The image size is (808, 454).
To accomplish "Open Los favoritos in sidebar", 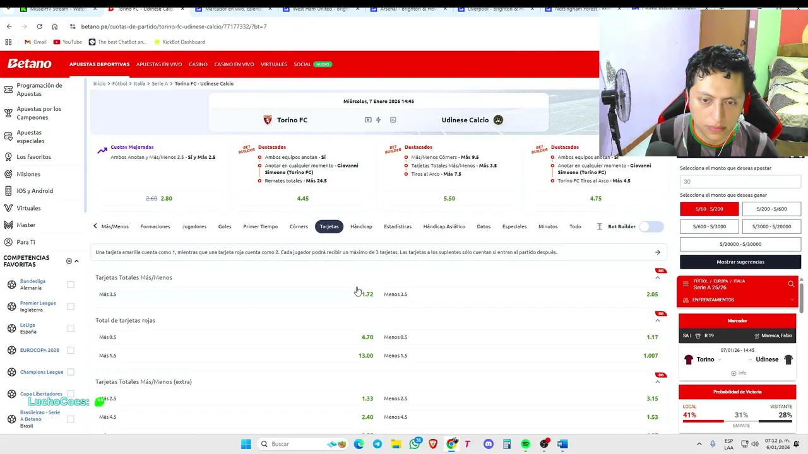I will pos(33,156).
